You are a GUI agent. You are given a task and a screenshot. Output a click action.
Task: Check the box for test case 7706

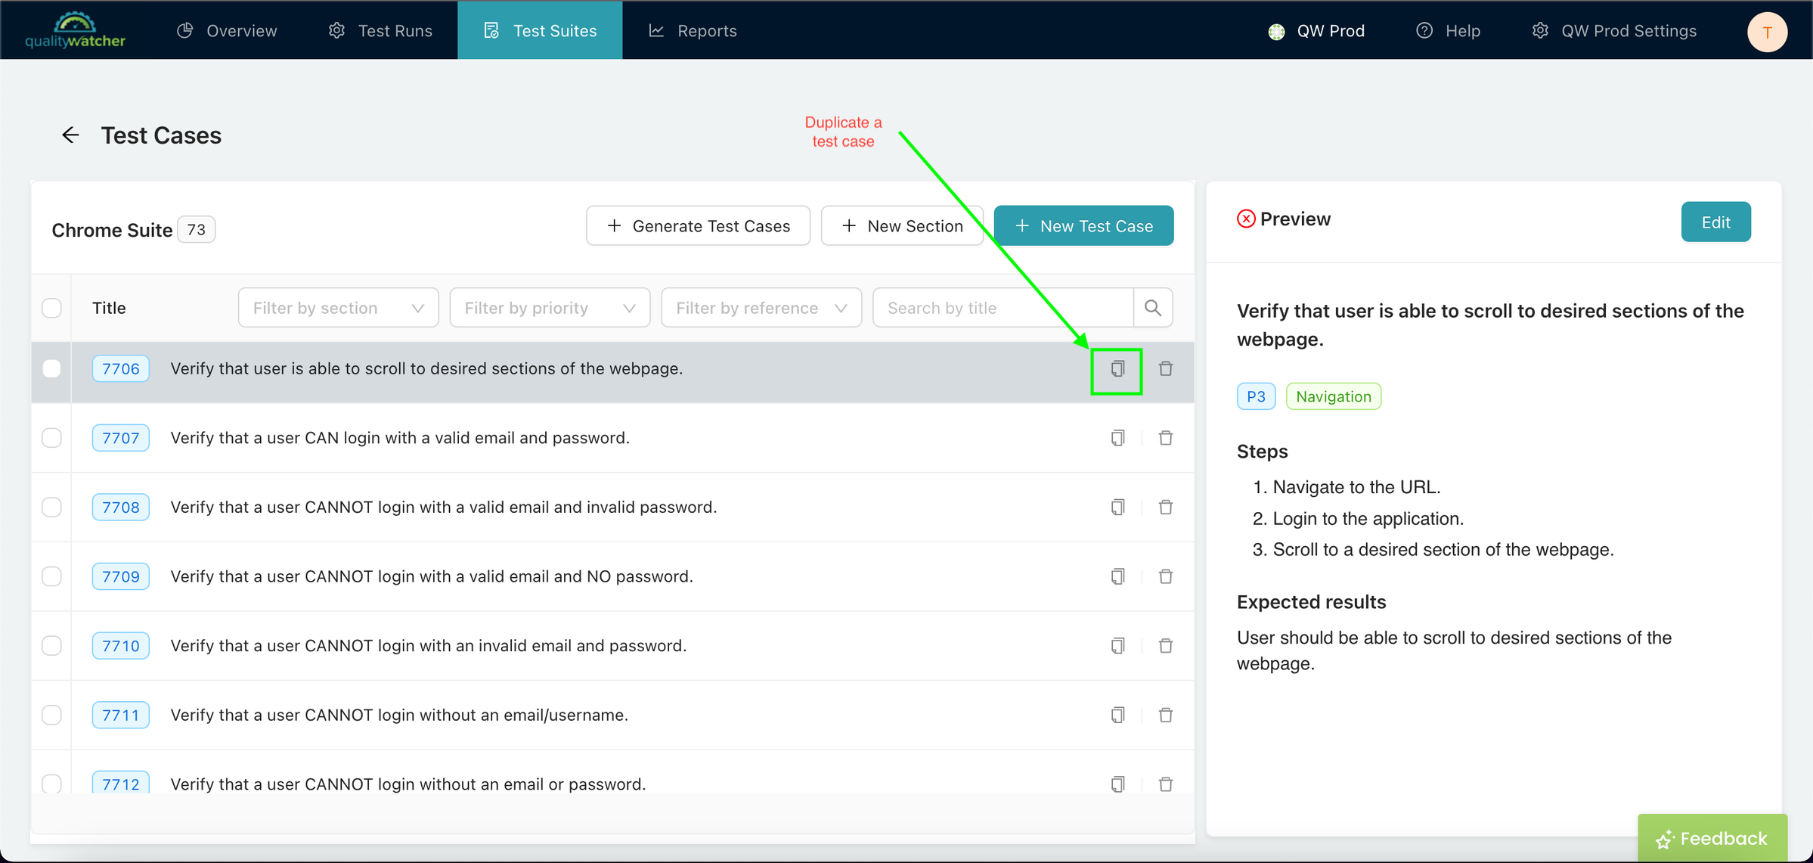(x=51, y=368)
